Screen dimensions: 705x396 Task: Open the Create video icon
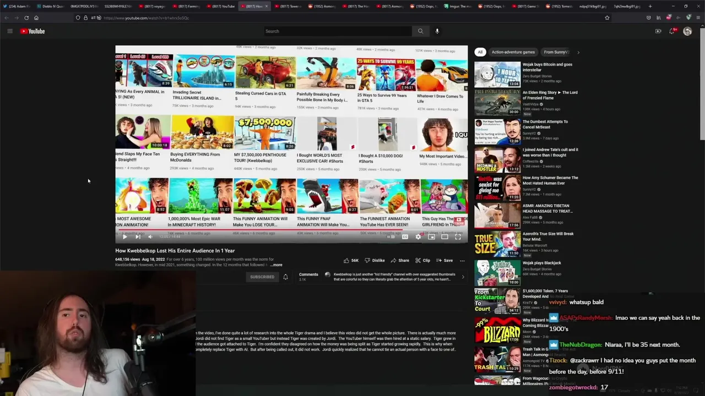[x=658, y=31]
